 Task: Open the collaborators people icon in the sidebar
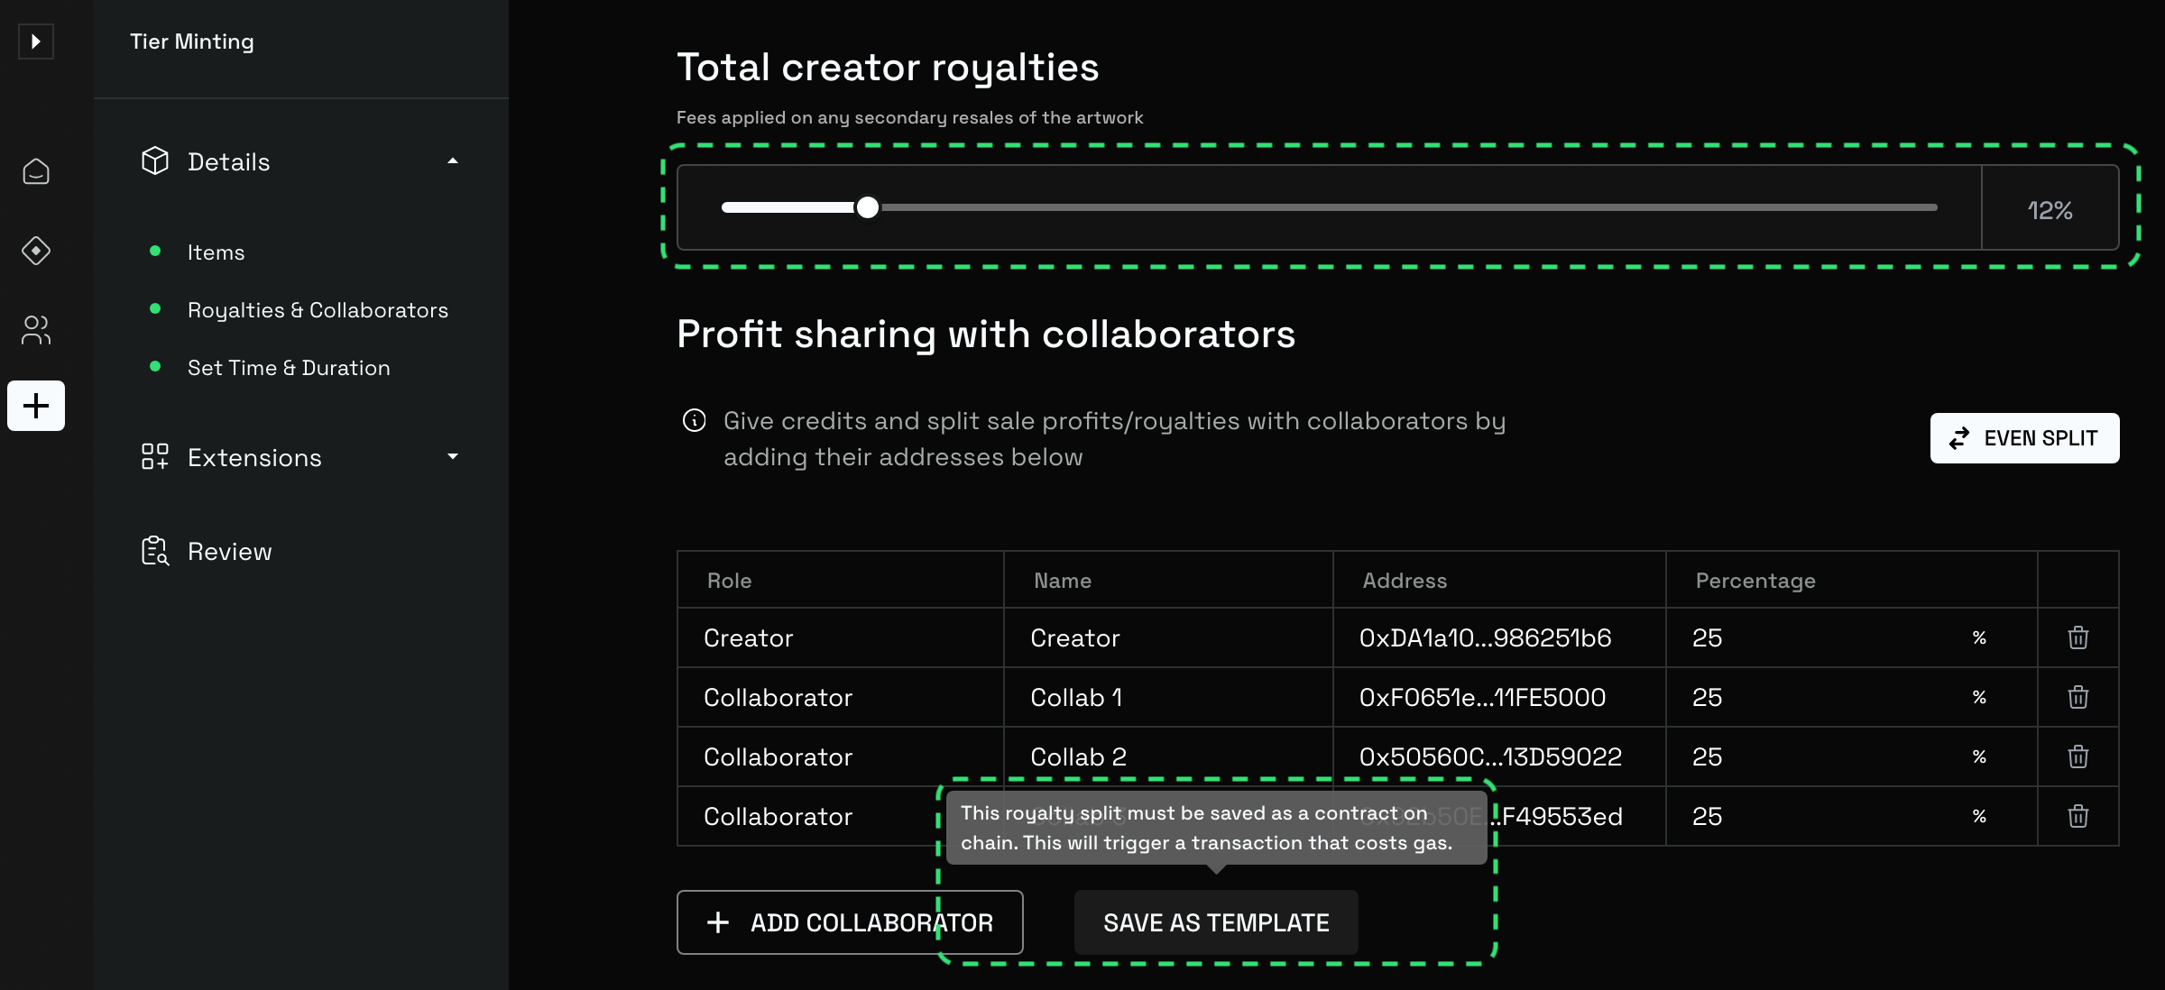click(x=36, y=330)
